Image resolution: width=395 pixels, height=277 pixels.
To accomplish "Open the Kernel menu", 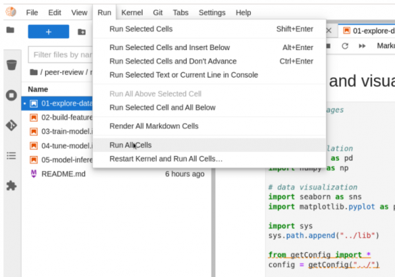I will coord(130,13).
